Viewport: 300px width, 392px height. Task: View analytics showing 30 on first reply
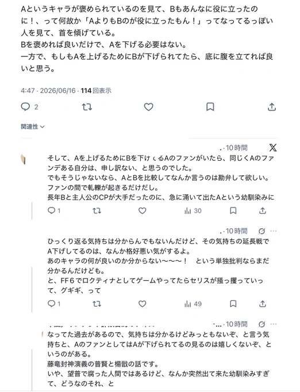[x=193, y=211]
